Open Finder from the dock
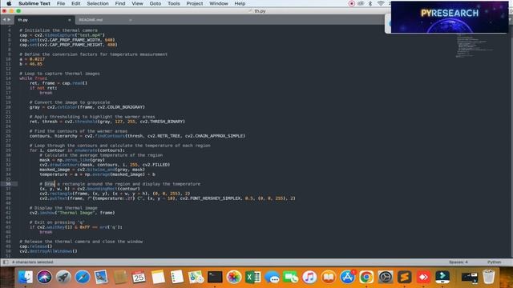Image resolution: width=513 pixels, height=288 pixels. pyautogui.click(x=25, y=278)
